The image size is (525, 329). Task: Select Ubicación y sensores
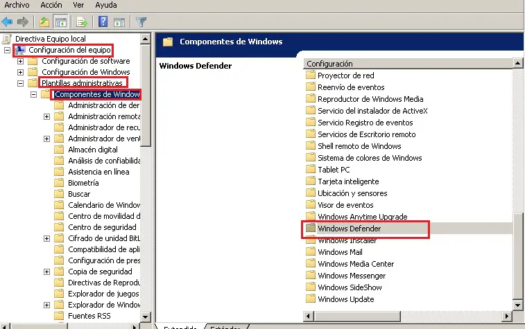click(x=352, y=193)
